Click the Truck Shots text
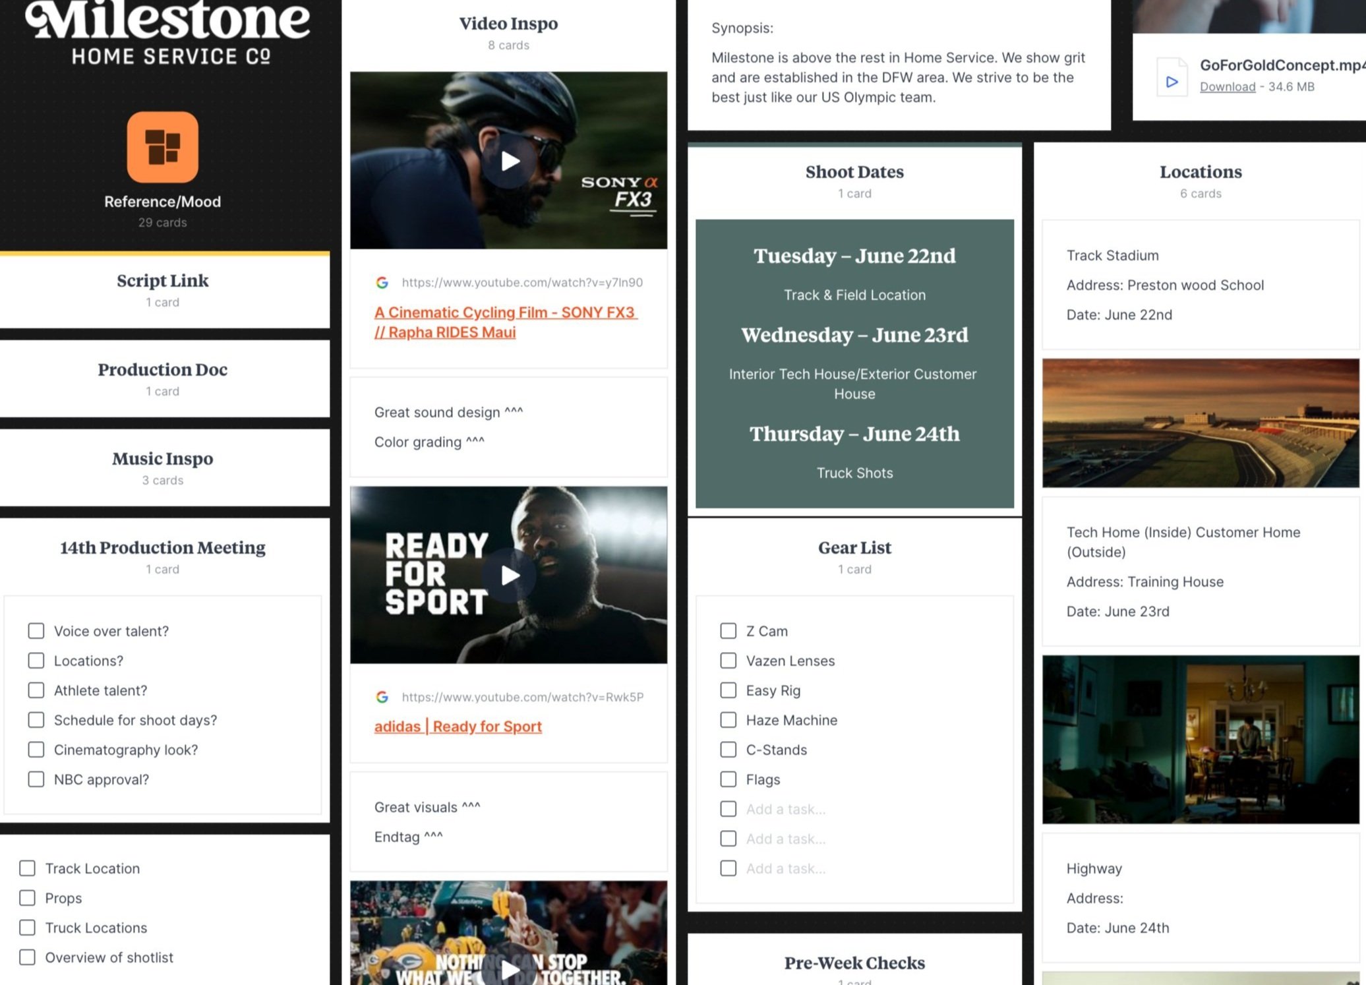Viewport: 1366px width, 985px height. [854, 473]
